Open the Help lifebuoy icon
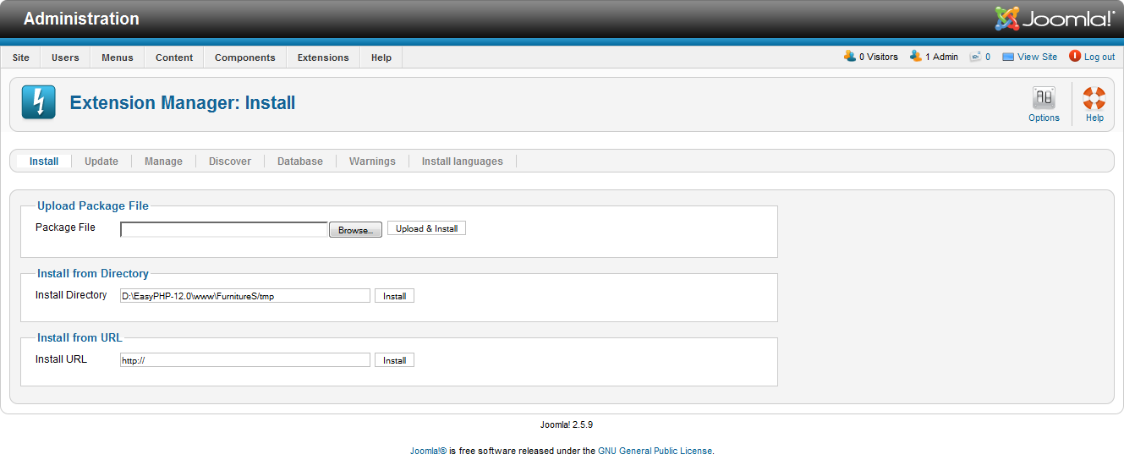Image resolution: width=1124 pixels, height=460 pixels. click(1094, 98)
